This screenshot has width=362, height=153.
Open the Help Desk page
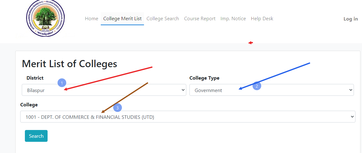click(262, 19)
